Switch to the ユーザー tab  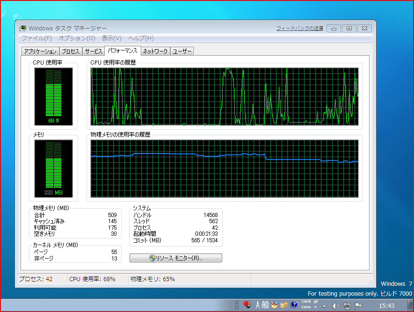pyautogui.click(x=182, y=51)
